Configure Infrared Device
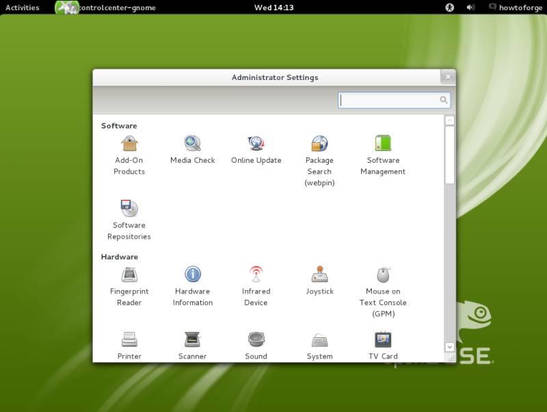Viewport: 547px width, 412px height. pos(256,286)
